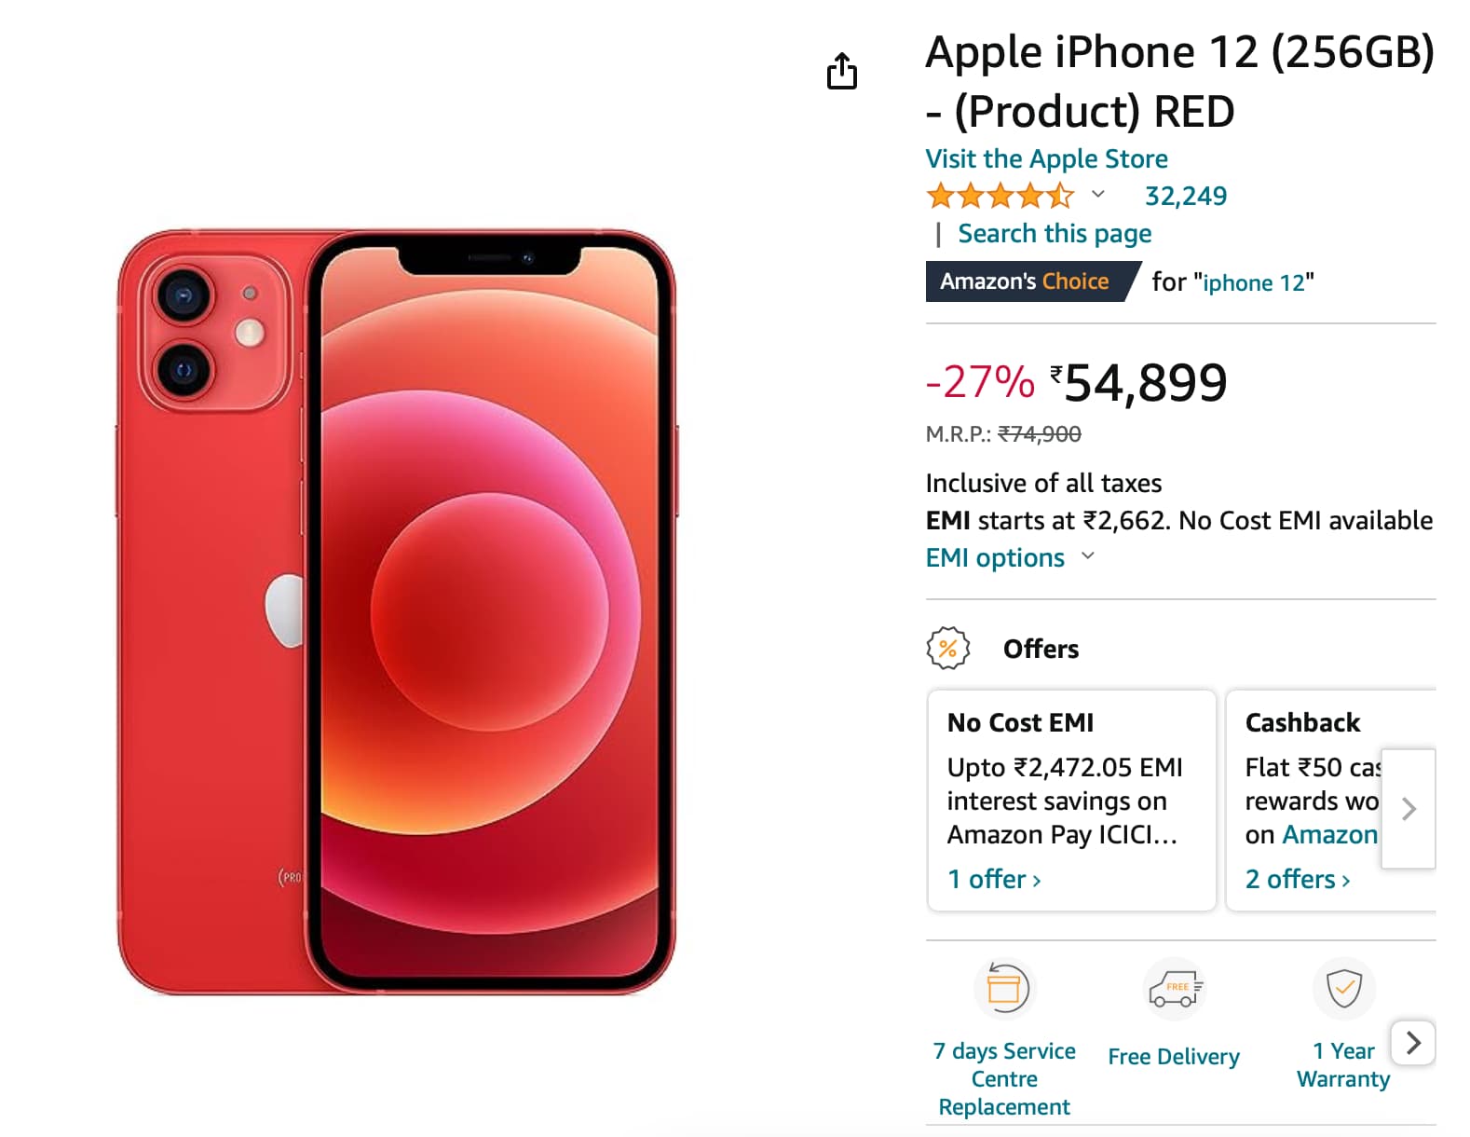The image size is (1470, 1137).
Task: Click the 1 Year Warranty shield icon
Action: click(x=1343, y=988)
